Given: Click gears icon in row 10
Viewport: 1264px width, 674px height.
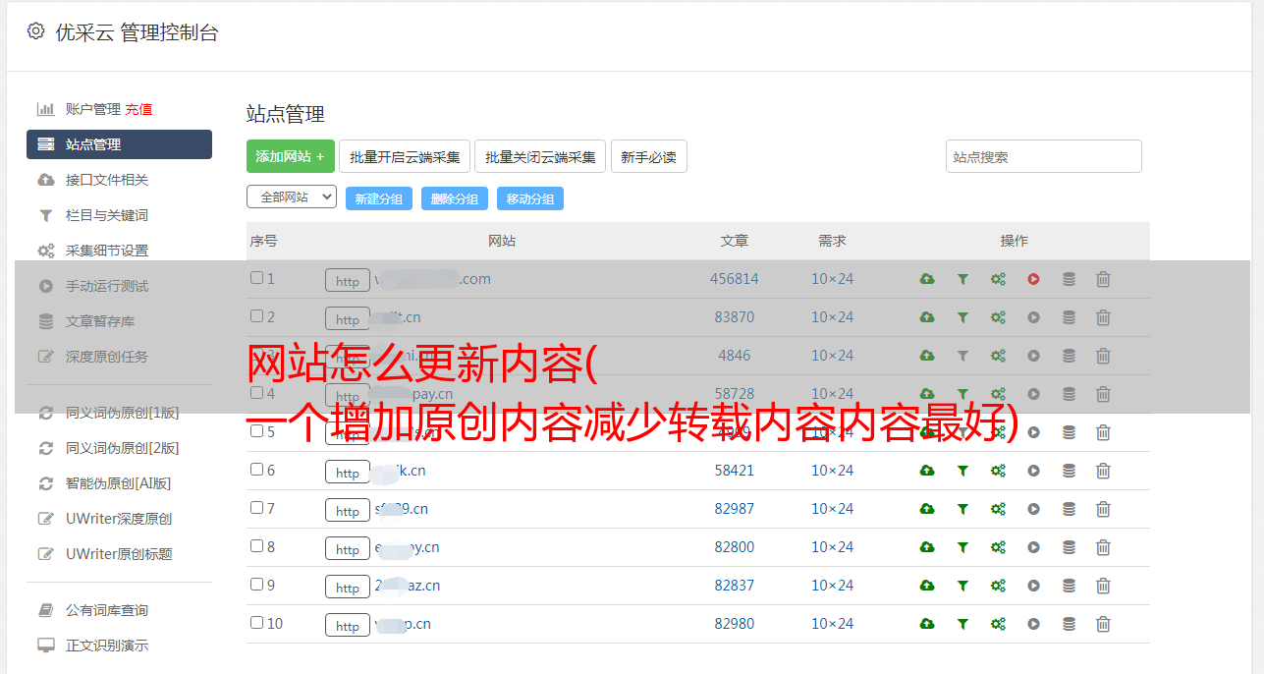Looking at the screenshot, I should (x=998, y=624).
